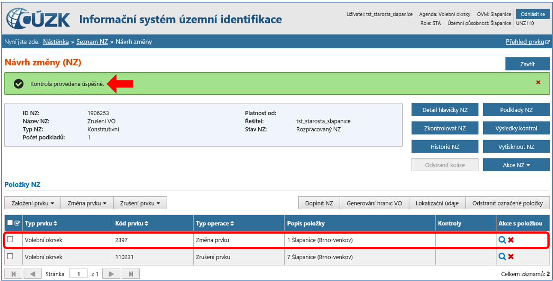
Task: Select the checkbox for row 110231
Action: [10, 256]
